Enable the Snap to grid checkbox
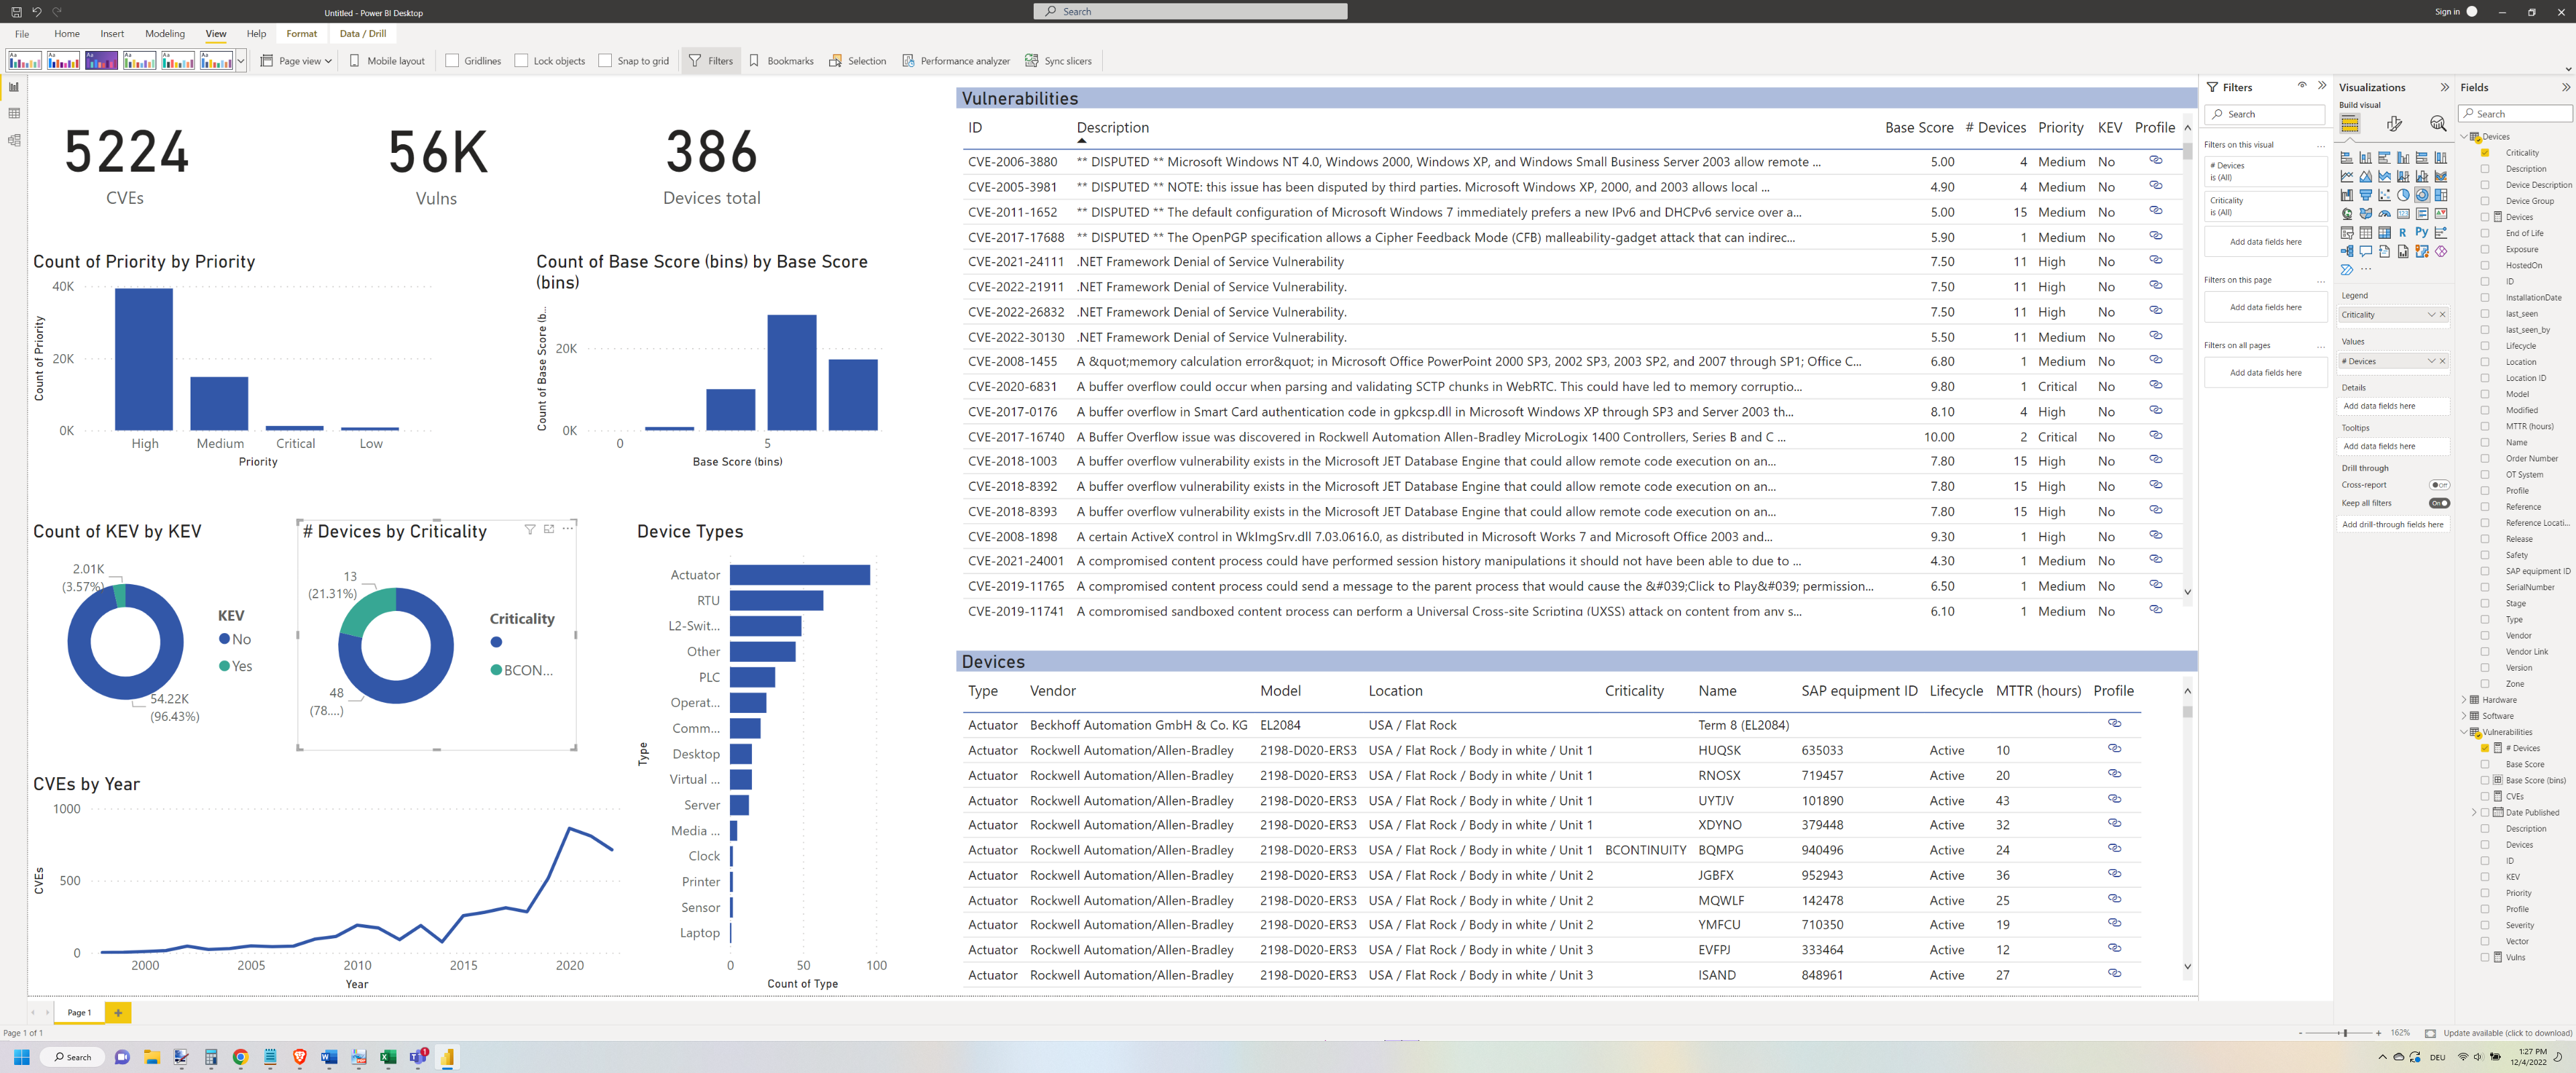 (x=605, y=61)
